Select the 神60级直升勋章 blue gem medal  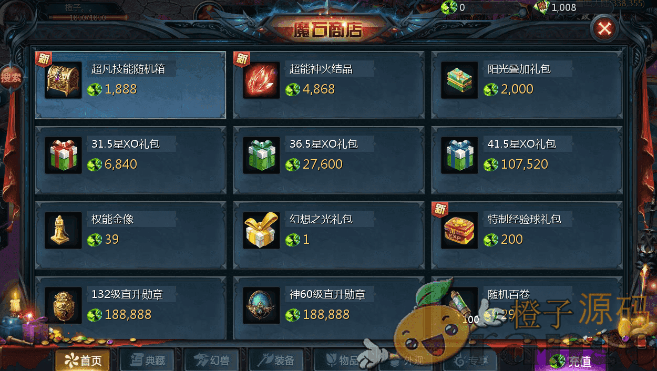tap(261, 305)
